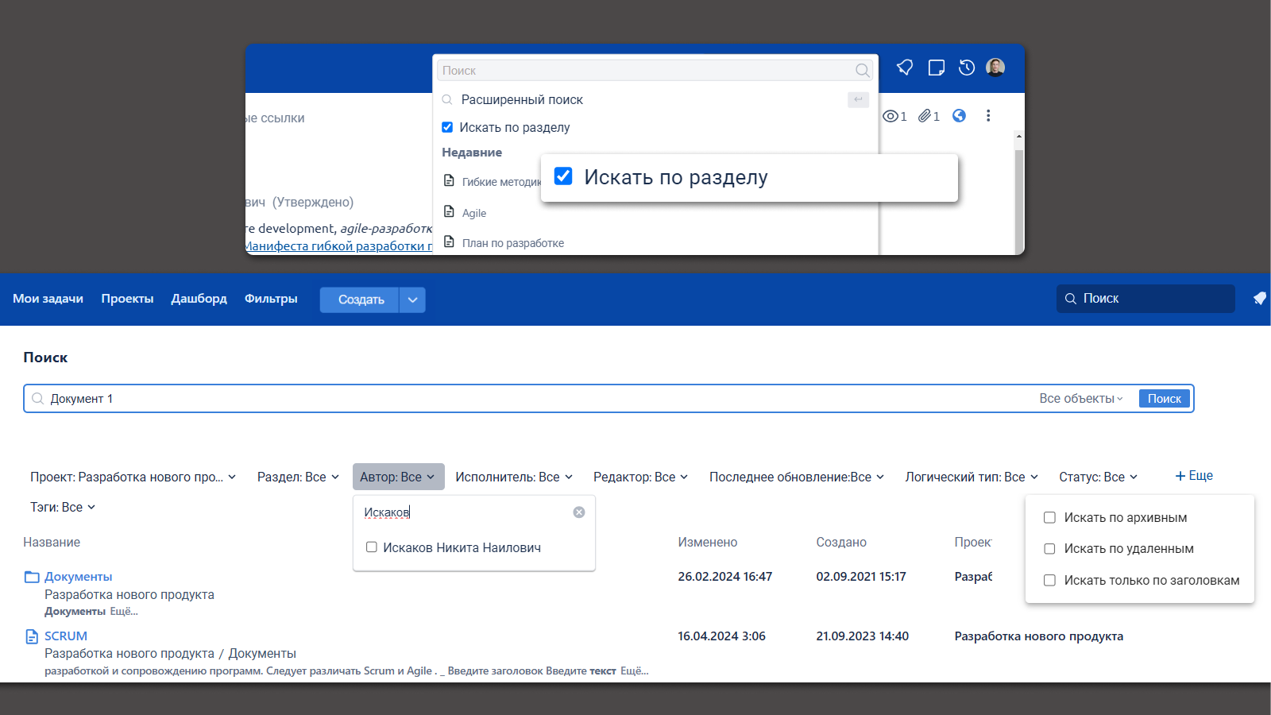This screenshot has height=715, width=1271.
Task: Open Проекты in the navigation bar
Action: pyautogui.click(x=127, y=299)
